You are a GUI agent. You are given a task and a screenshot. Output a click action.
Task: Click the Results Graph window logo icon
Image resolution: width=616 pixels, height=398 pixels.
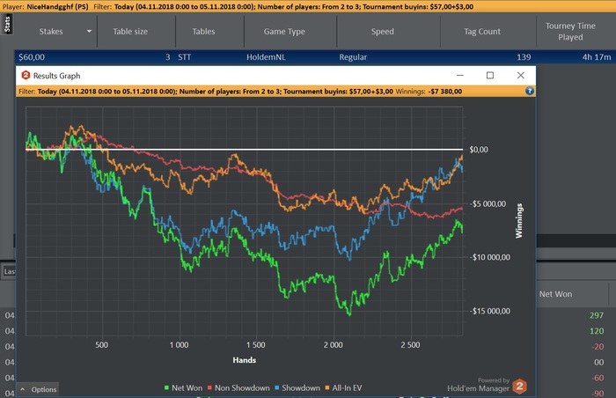[26, 75]
